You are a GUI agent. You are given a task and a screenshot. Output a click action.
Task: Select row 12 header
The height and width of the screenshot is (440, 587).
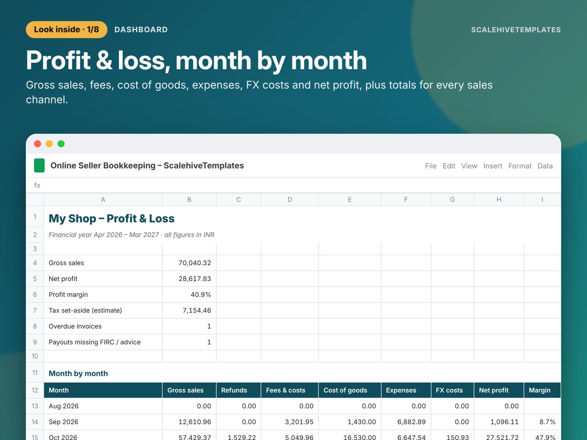(x=35, y=390)
